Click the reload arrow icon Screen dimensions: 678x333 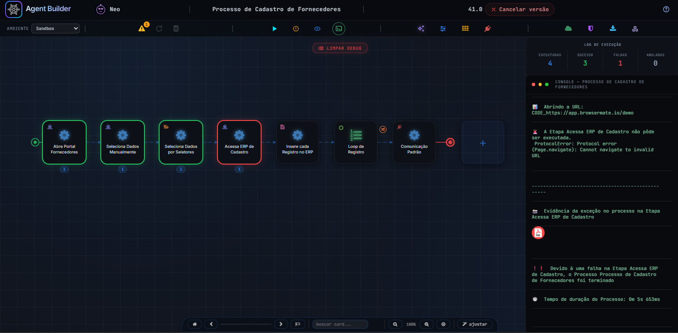click(x=159, y=28)
